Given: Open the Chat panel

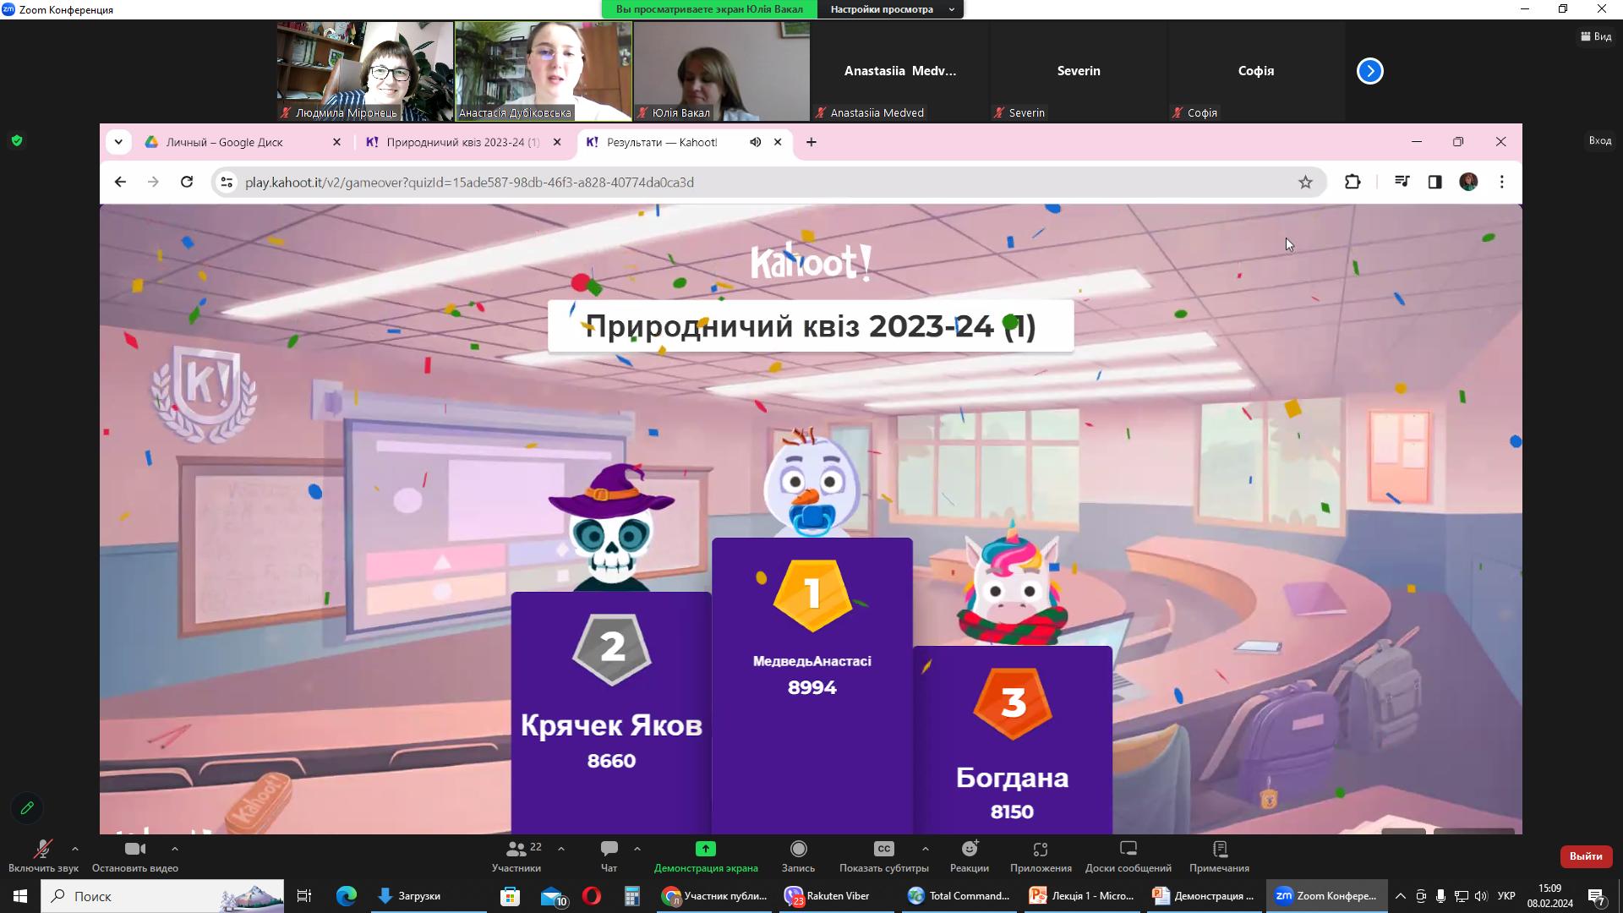Looking at the screenshot, I should 609,856.
